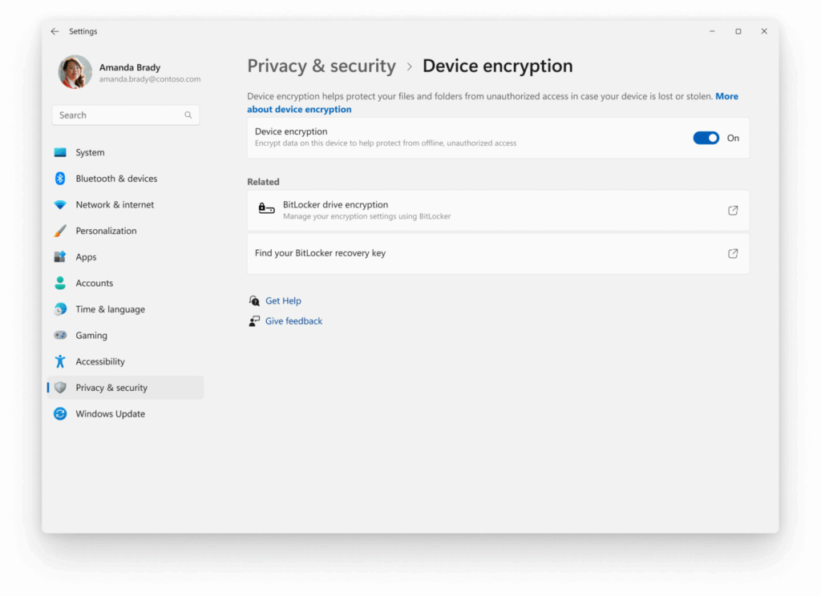Click the Get Help link

click(283, 300)
